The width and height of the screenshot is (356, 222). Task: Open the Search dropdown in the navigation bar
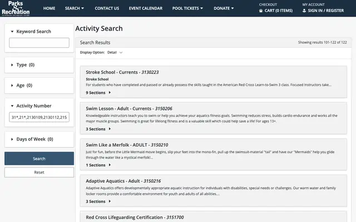tap(74, 8)
